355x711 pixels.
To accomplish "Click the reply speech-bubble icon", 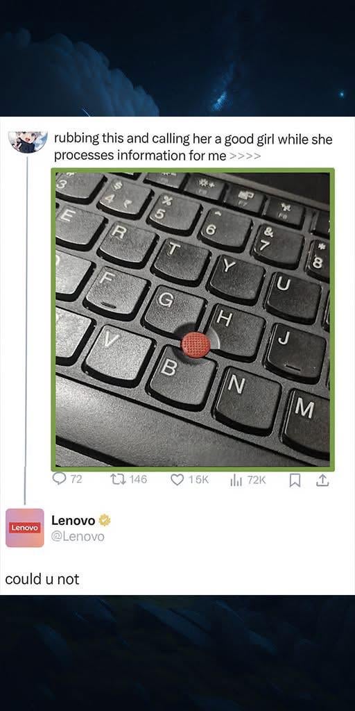I will 60,479.
